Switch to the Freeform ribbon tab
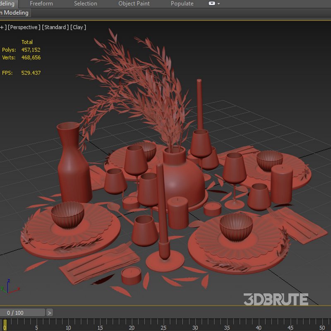 point(41,3)
